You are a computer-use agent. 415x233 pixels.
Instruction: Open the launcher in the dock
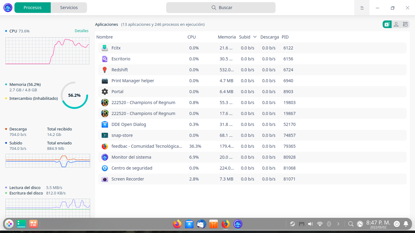[x=9, y=224]
